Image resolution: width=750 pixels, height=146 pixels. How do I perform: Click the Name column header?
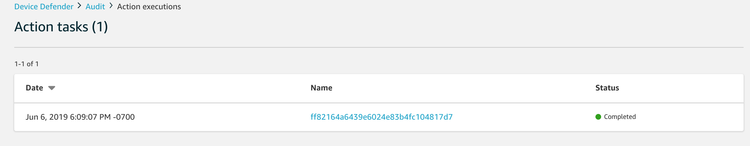[x=321, y=88]
